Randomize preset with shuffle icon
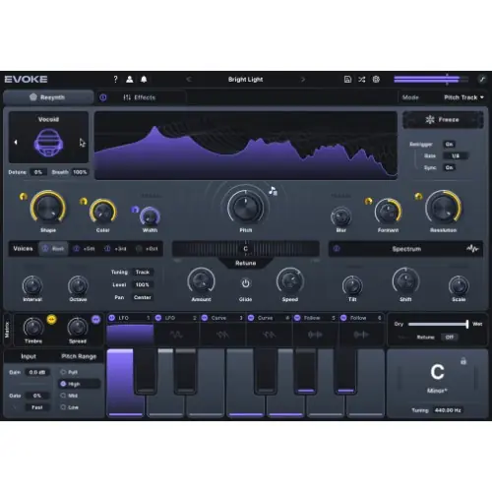The width and height of the screenshot is (492, 492). click(362, 80)
